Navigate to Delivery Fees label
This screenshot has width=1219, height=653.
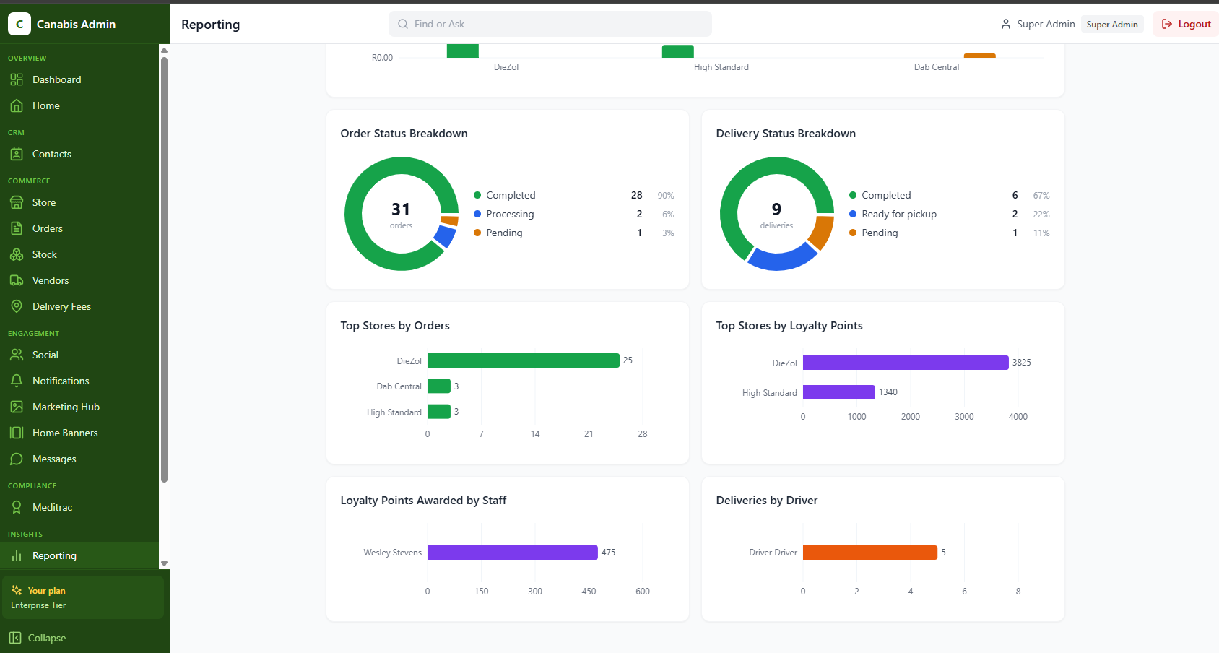click(61, 306)
